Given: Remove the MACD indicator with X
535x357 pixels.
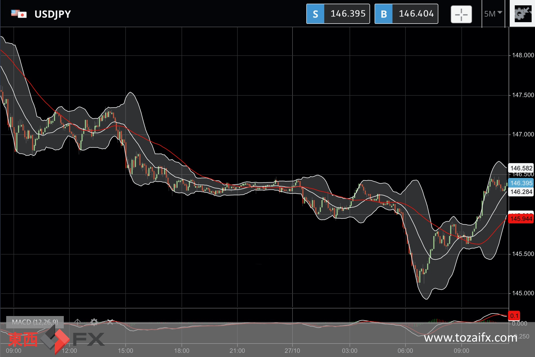Looking at the screenshot, I should pyautogui.click(x=110, y=322).
